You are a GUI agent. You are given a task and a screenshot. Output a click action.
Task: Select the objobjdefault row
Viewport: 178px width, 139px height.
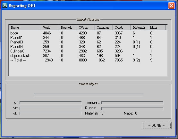point(88,56)
